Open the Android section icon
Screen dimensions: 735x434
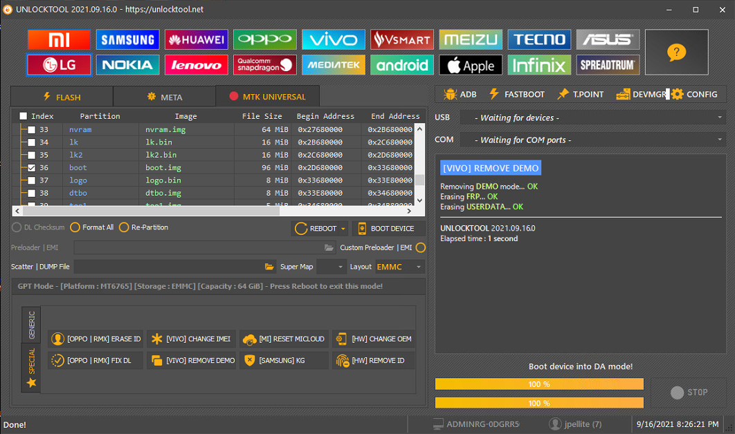pyautogui.click(x=402, y=65)
